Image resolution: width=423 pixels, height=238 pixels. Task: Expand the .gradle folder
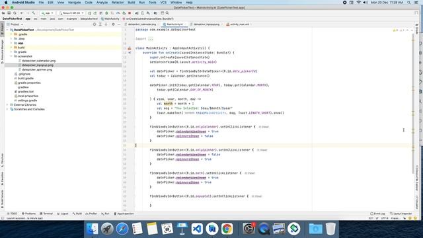tap(11, 34)
